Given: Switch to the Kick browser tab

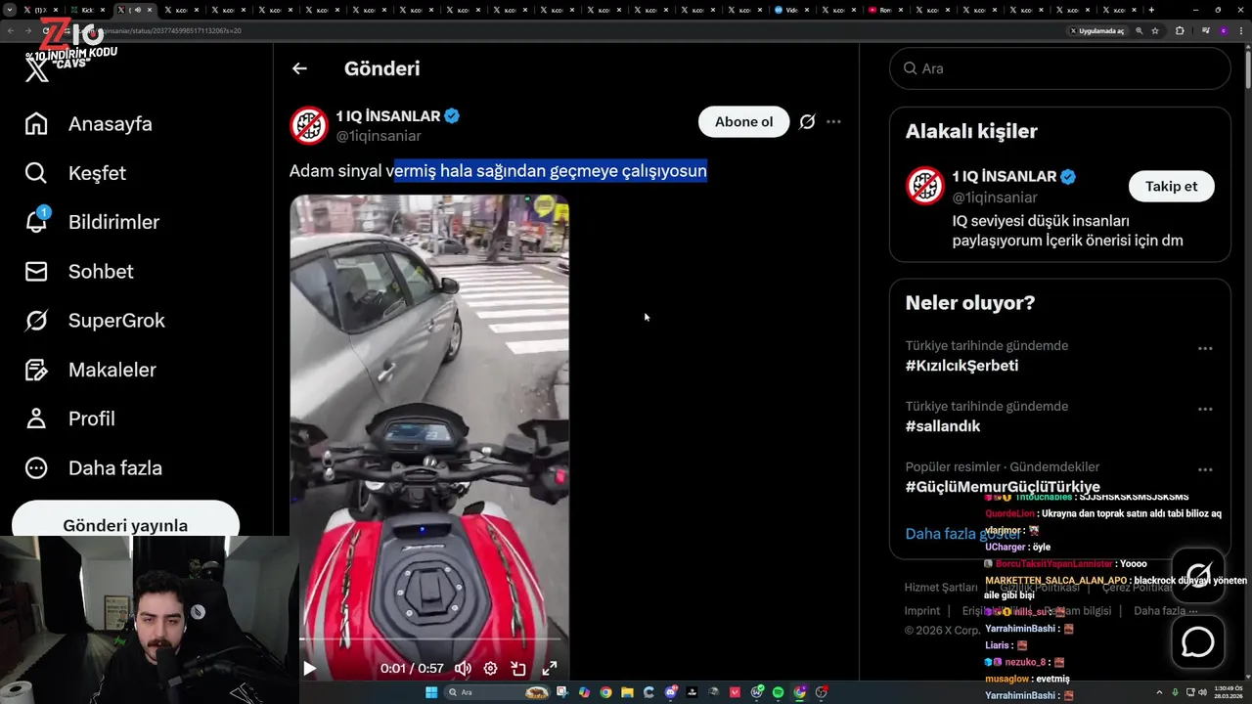Looking at the screenshot, I should coord(86,10).
